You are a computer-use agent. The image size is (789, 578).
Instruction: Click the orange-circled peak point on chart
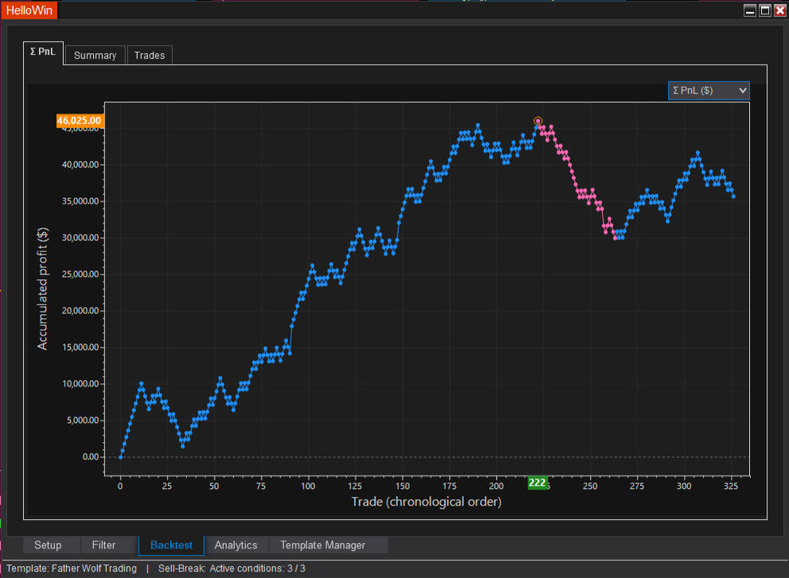538,121
